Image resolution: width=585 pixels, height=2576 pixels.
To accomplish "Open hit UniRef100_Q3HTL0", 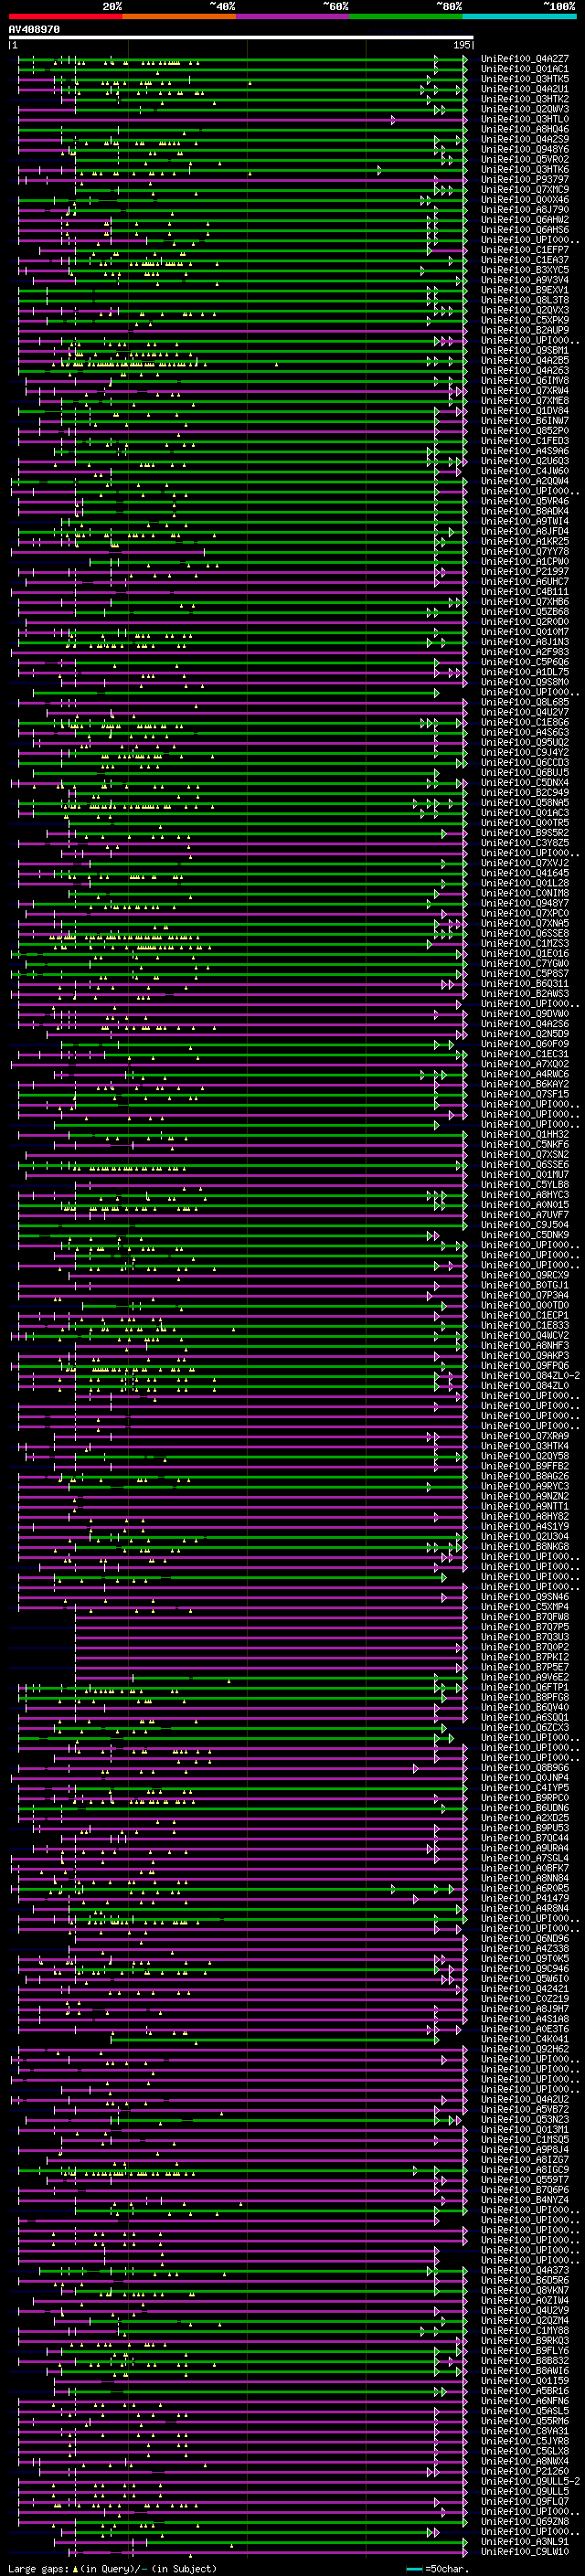I will coord(525,119).
